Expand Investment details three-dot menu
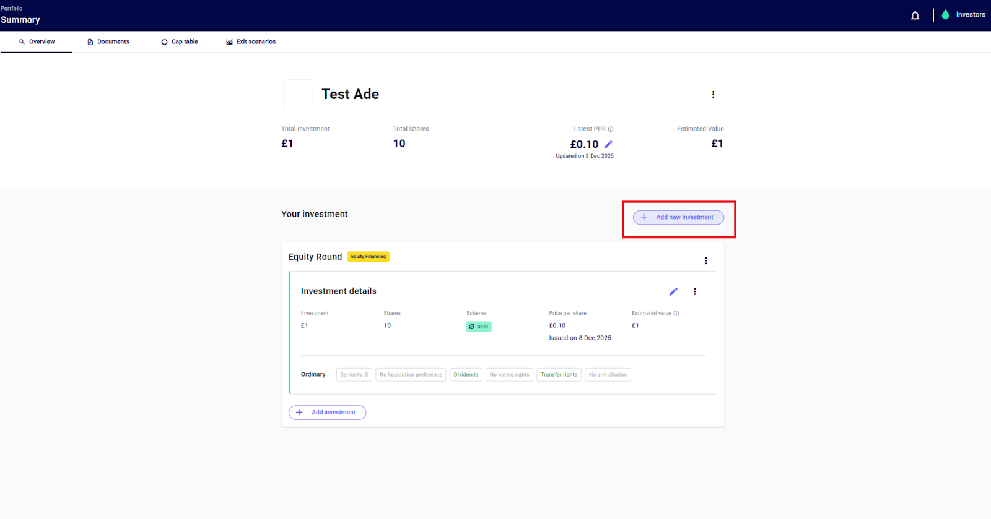991x519 pixels. tap(694, 291)
